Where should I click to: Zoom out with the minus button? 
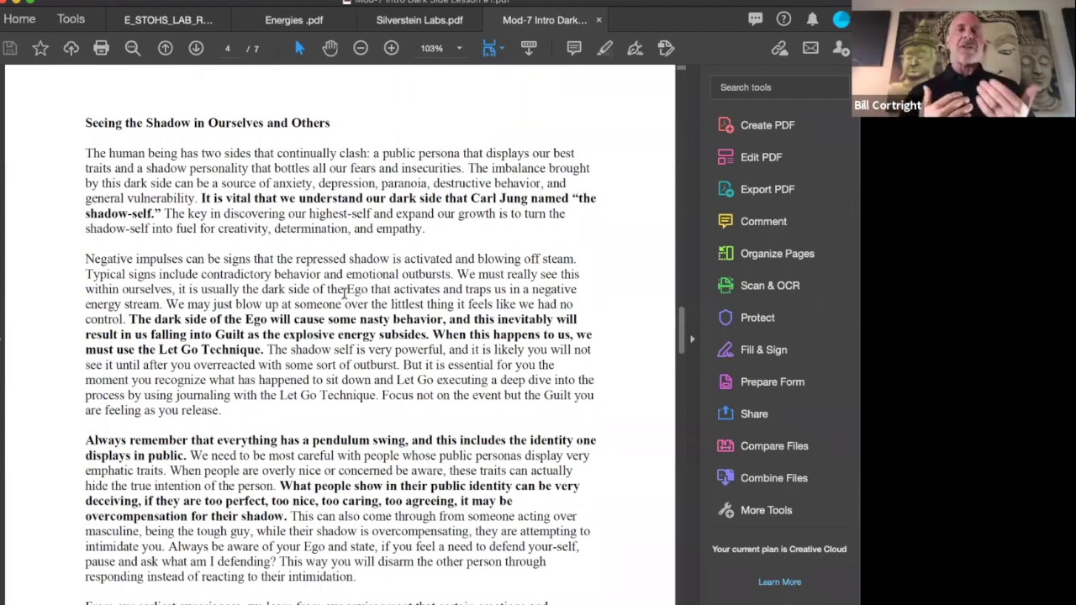(x=361, y=49)
